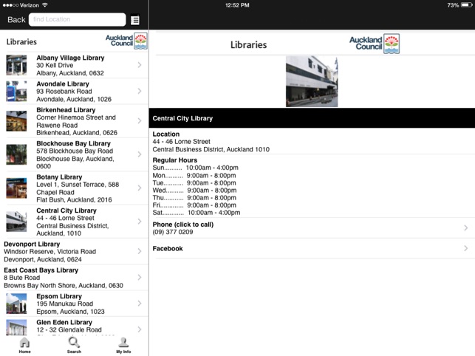Expand Glen Eden Library chevron

(x=140, y=329)
